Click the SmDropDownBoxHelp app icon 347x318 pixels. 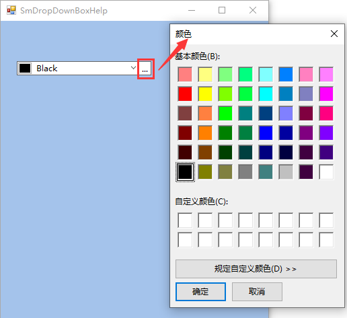tap(11, 10)
